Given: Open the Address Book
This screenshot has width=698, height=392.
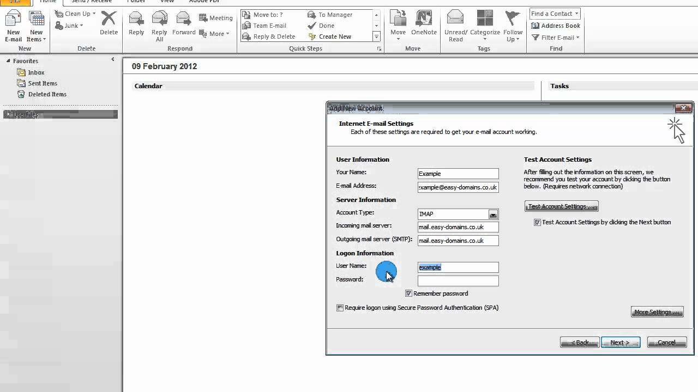Looking at the screenshot, I should [x=555, y=26].
